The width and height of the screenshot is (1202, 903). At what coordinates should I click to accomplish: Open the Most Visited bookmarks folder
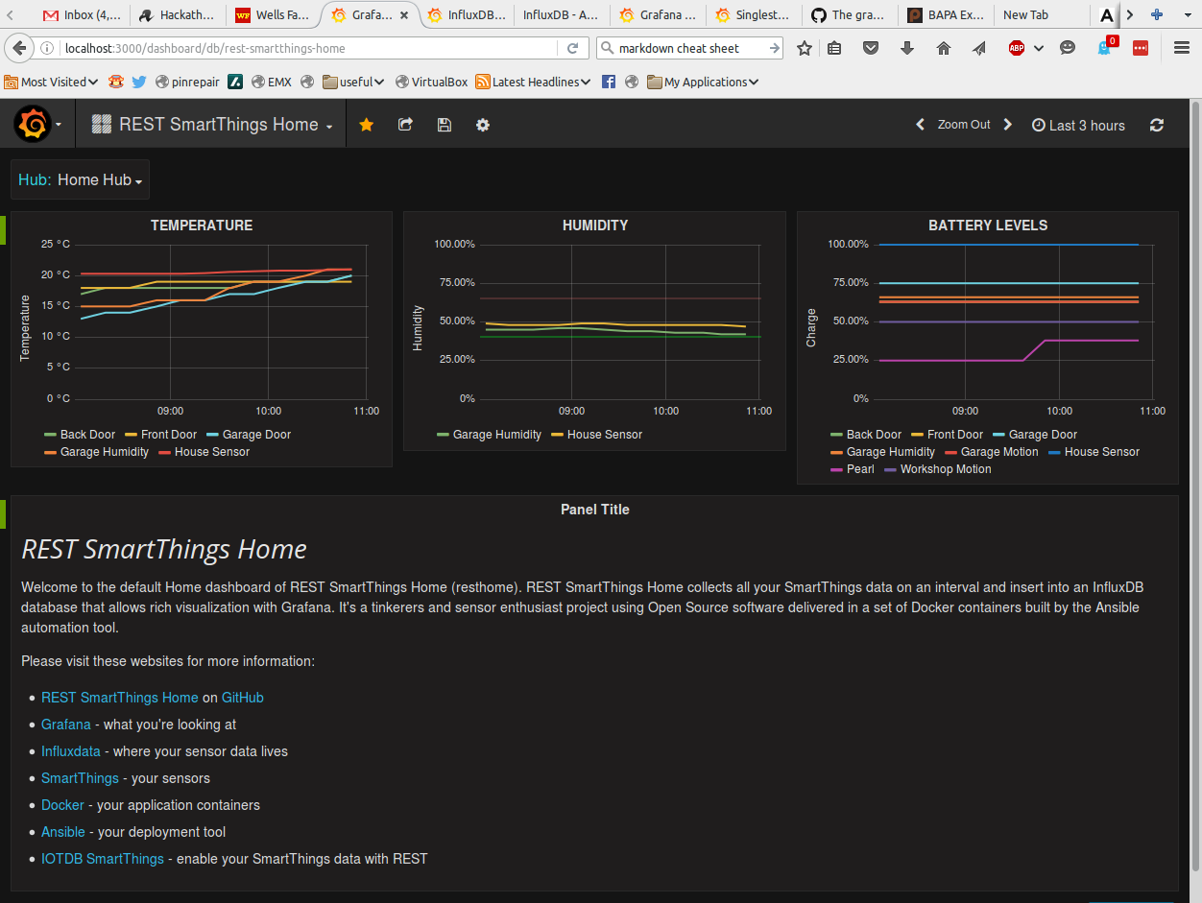pyautogui.click(x=52, y=82)
